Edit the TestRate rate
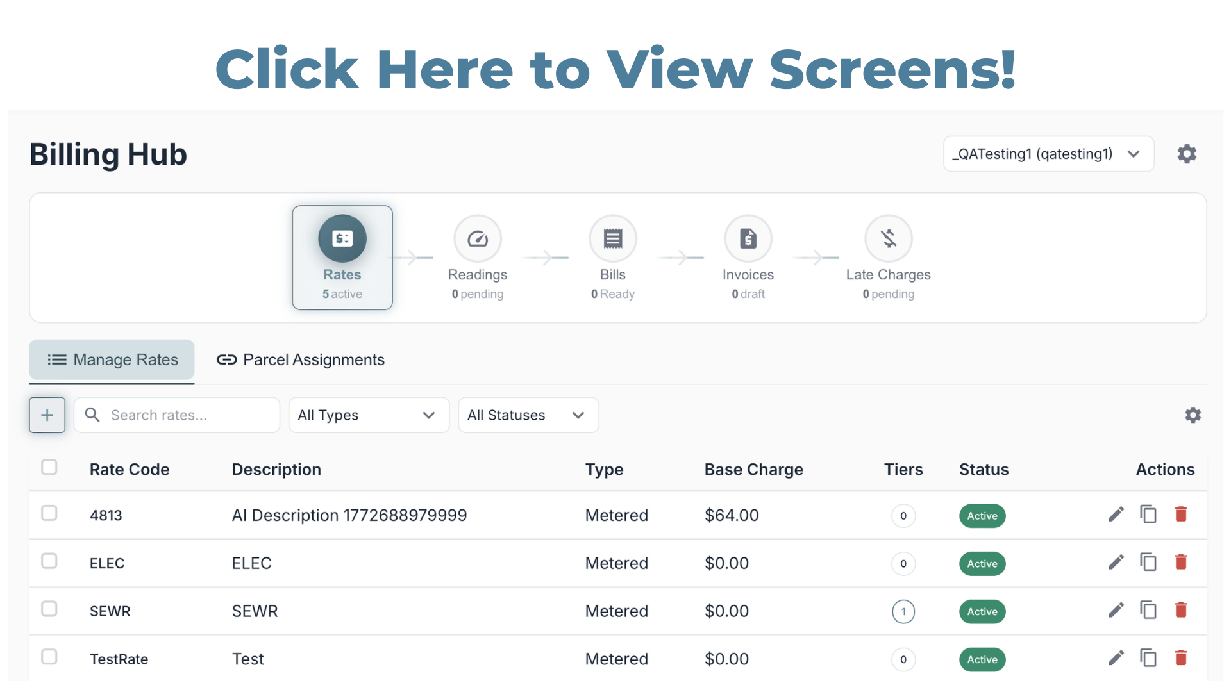Screen dimensions: 1231x692 (x=1116, y=658)
